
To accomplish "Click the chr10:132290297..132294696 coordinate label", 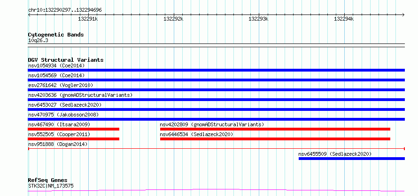I will click(65, 10).
